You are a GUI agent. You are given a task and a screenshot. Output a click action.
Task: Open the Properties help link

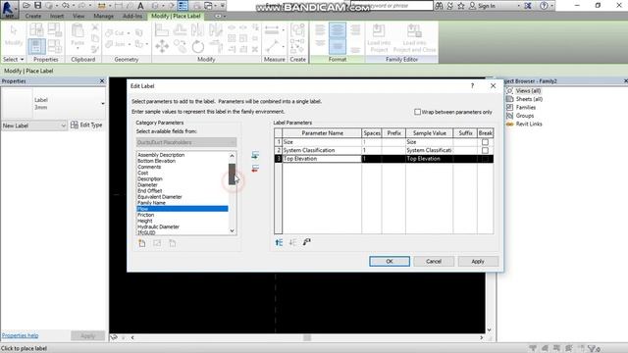pyautogui.click(x=20, y=335)
